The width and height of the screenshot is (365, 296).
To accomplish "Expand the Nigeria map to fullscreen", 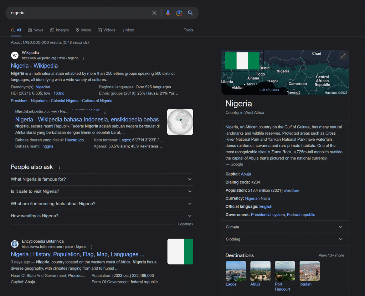I will (343, 56).
